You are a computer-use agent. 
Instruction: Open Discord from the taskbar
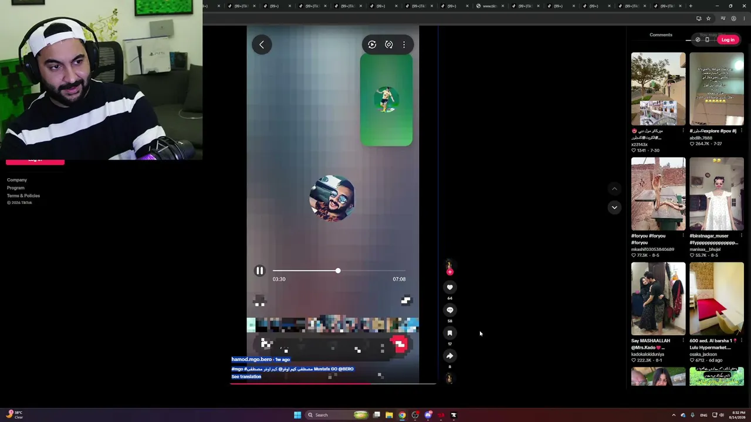click(428, 415)
